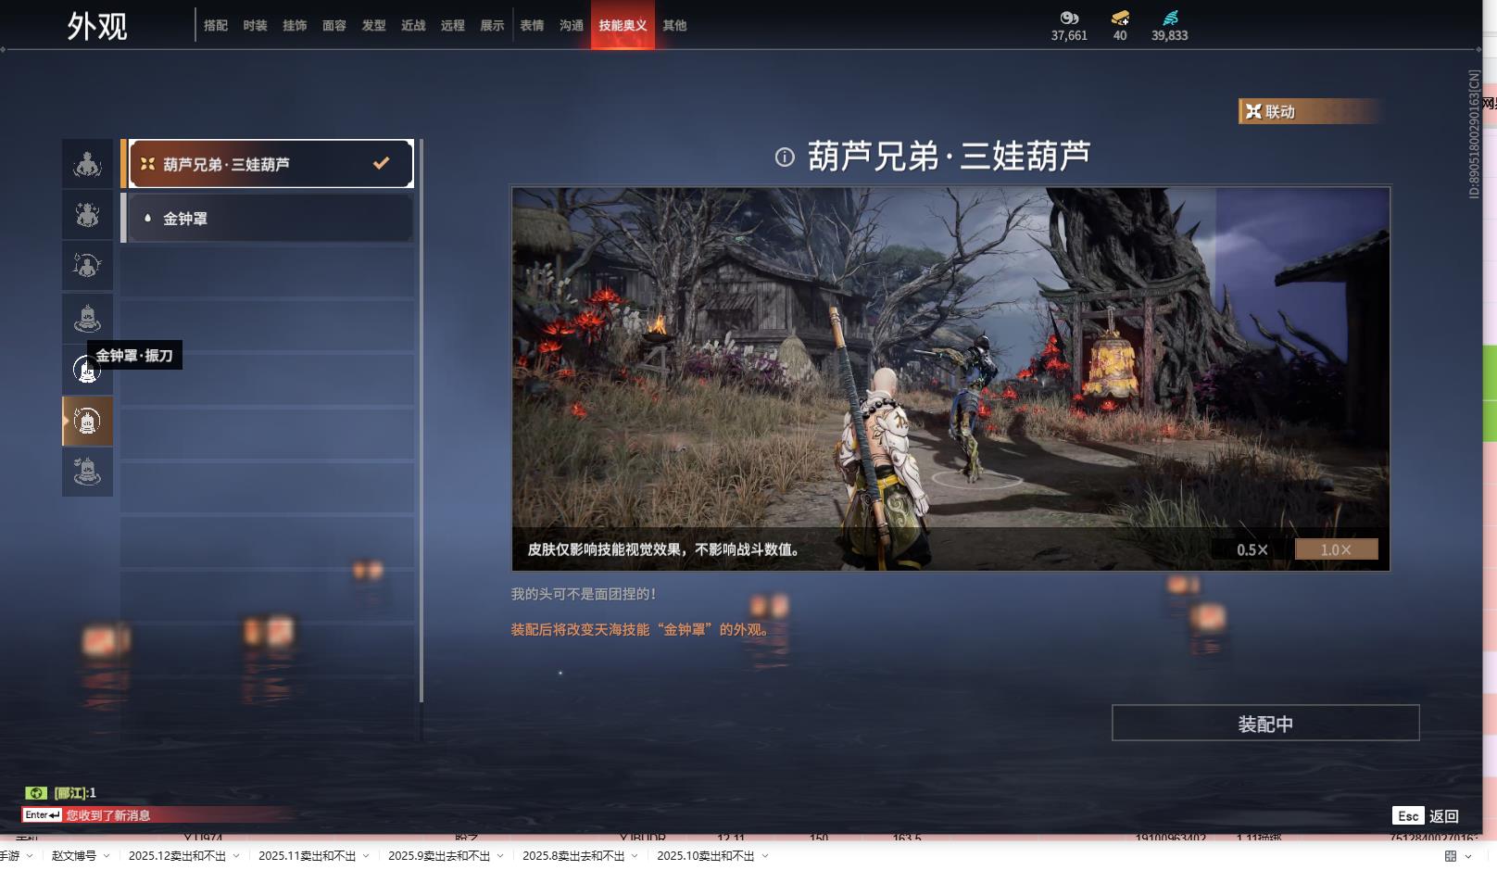Click the 39,833 currency value
This screenshot has width=1497, height=870.
(x=1169, y=35)
